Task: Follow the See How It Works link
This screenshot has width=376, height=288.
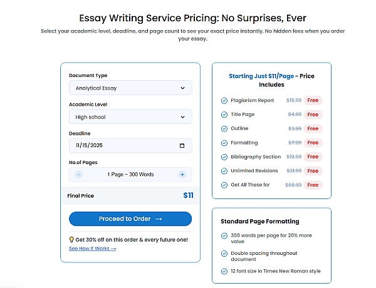Action: [93, 249]
